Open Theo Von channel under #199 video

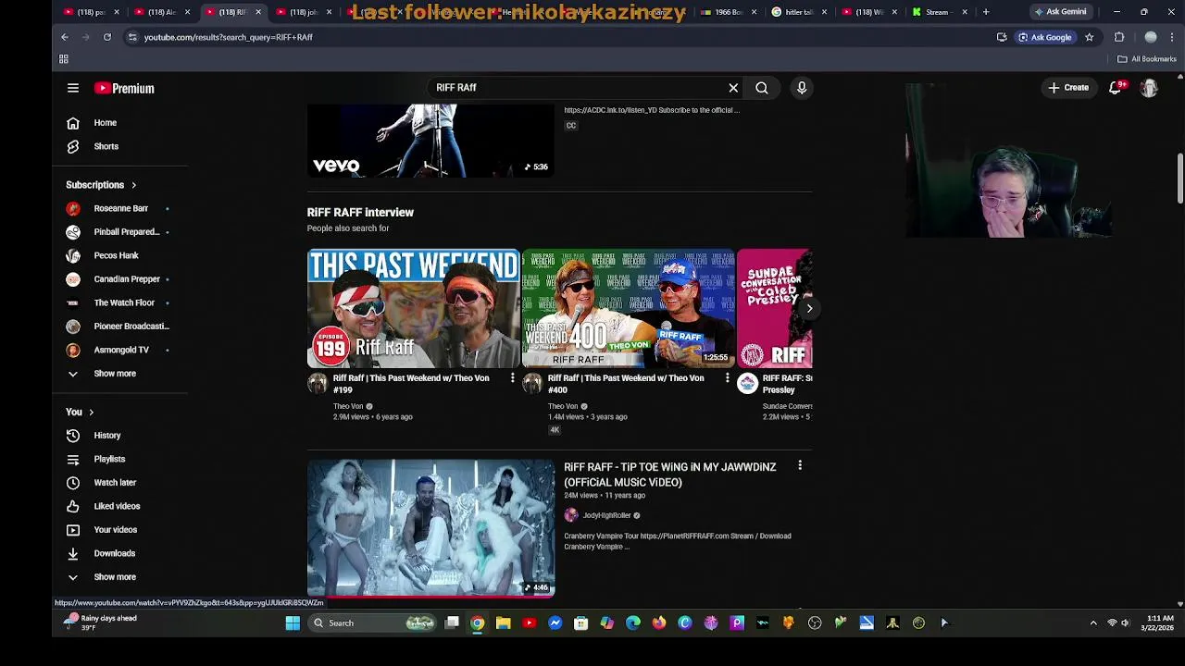point(348,406)
